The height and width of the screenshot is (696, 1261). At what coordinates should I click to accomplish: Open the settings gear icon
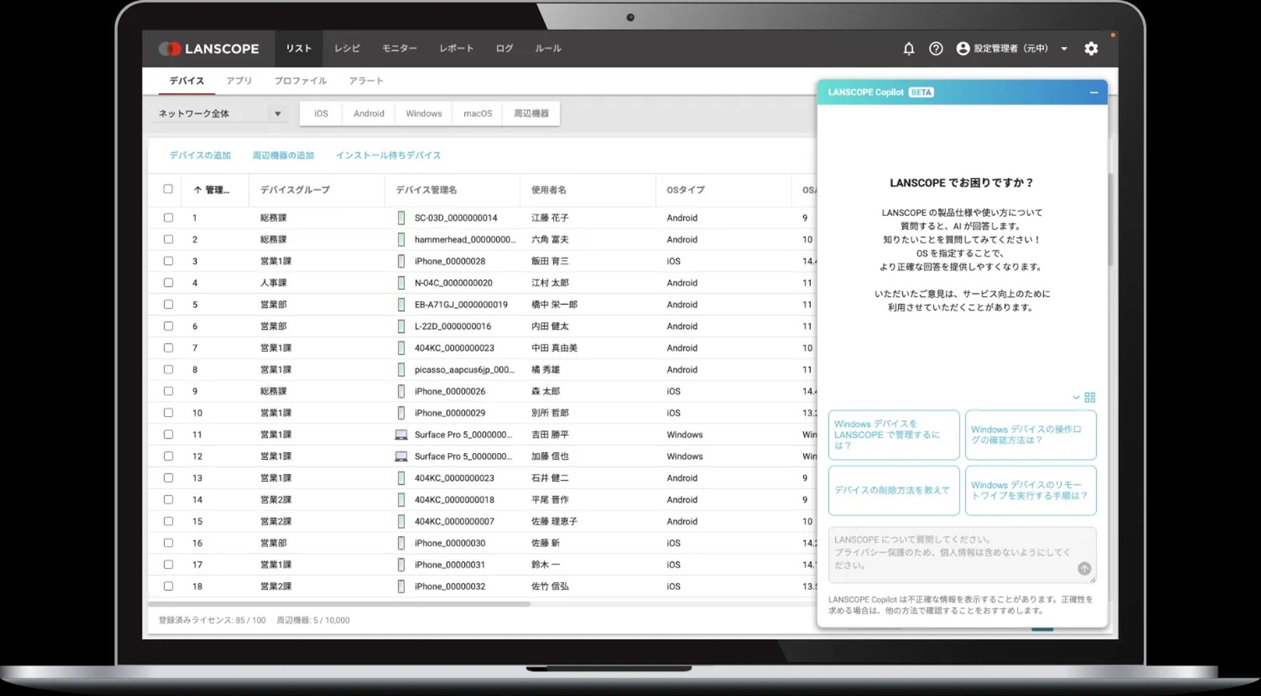click(x=1091, y=49)
